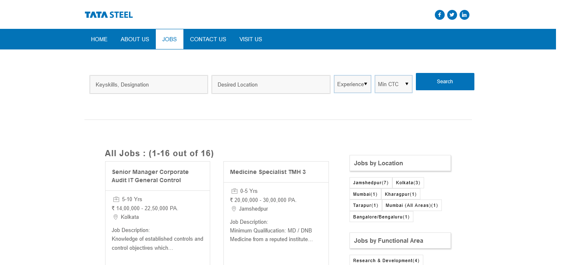Open the About Us page
563x265 pixels.
[x=135, y=39]
